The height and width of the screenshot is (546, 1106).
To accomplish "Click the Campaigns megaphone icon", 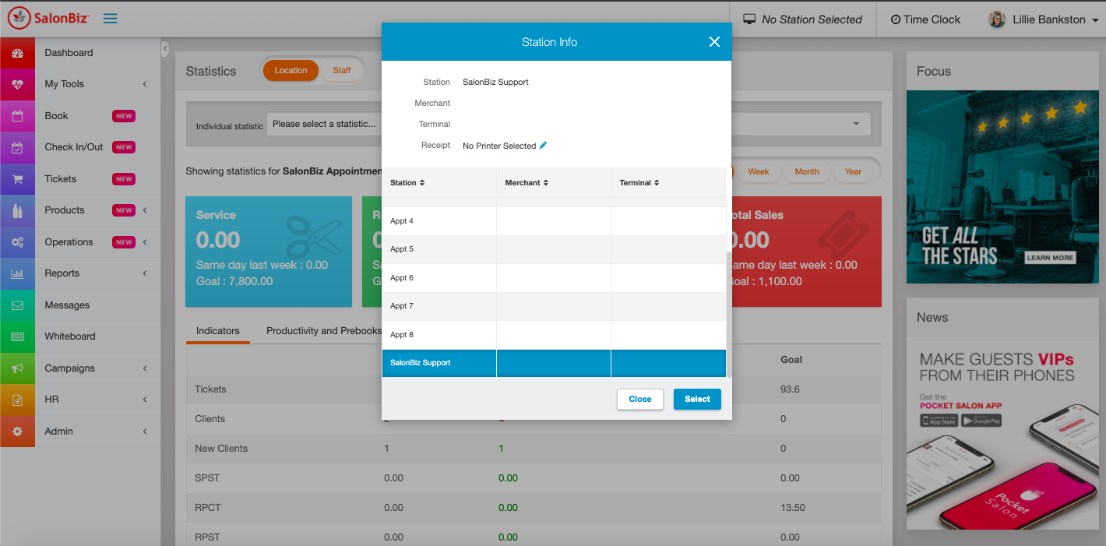I will [18, 368].
